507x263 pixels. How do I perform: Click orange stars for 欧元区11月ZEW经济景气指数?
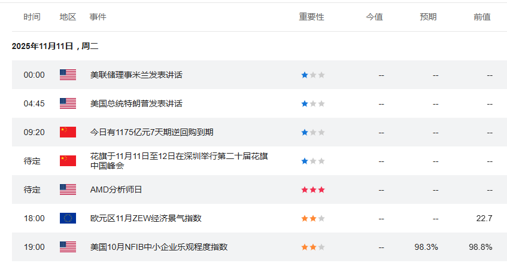(x=312, y=219)
